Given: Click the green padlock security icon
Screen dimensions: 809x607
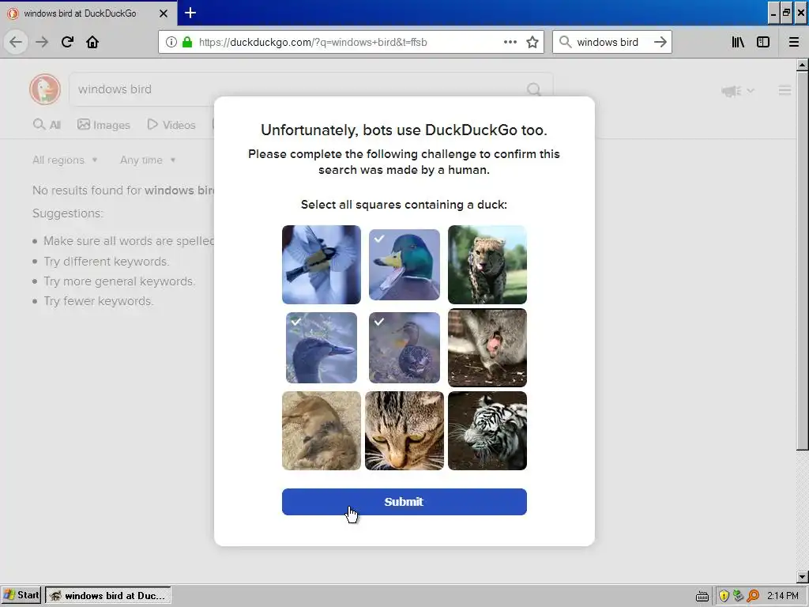Looking at the screenshot, I should [187, 43].
